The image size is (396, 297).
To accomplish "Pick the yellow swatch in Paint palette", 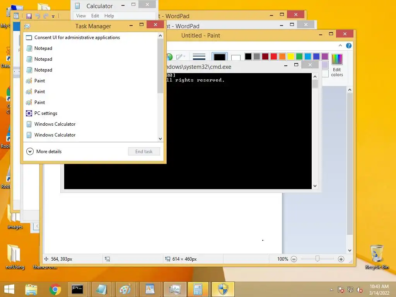I will coord(291,56).
